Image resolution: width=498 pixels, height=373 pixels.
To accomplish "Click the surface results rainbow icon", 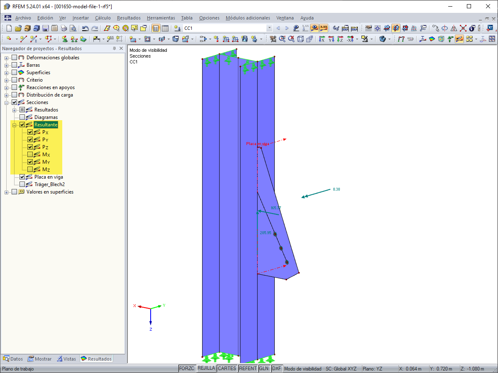I will coord(432,39).
